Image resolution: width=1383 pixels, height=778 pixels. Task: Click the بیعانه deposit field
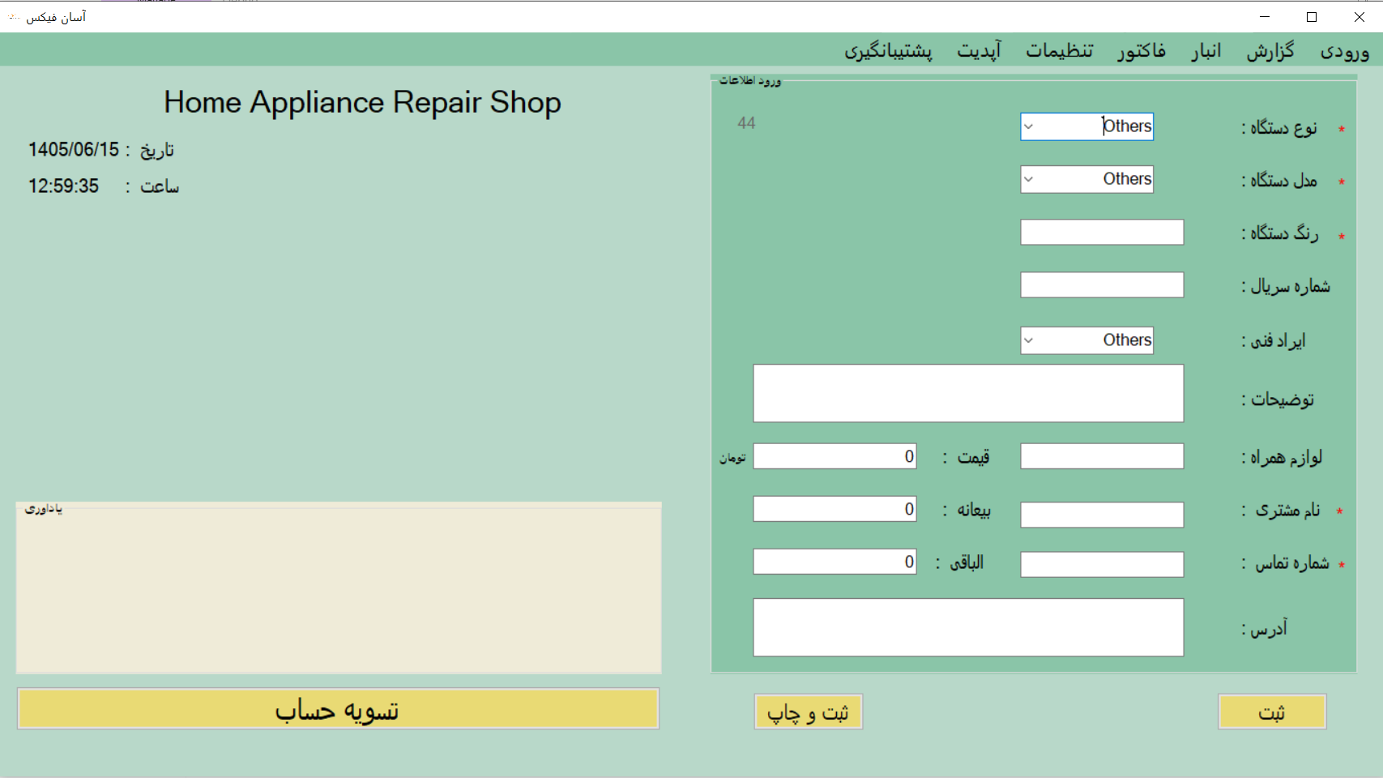click(x=834, y=509)
